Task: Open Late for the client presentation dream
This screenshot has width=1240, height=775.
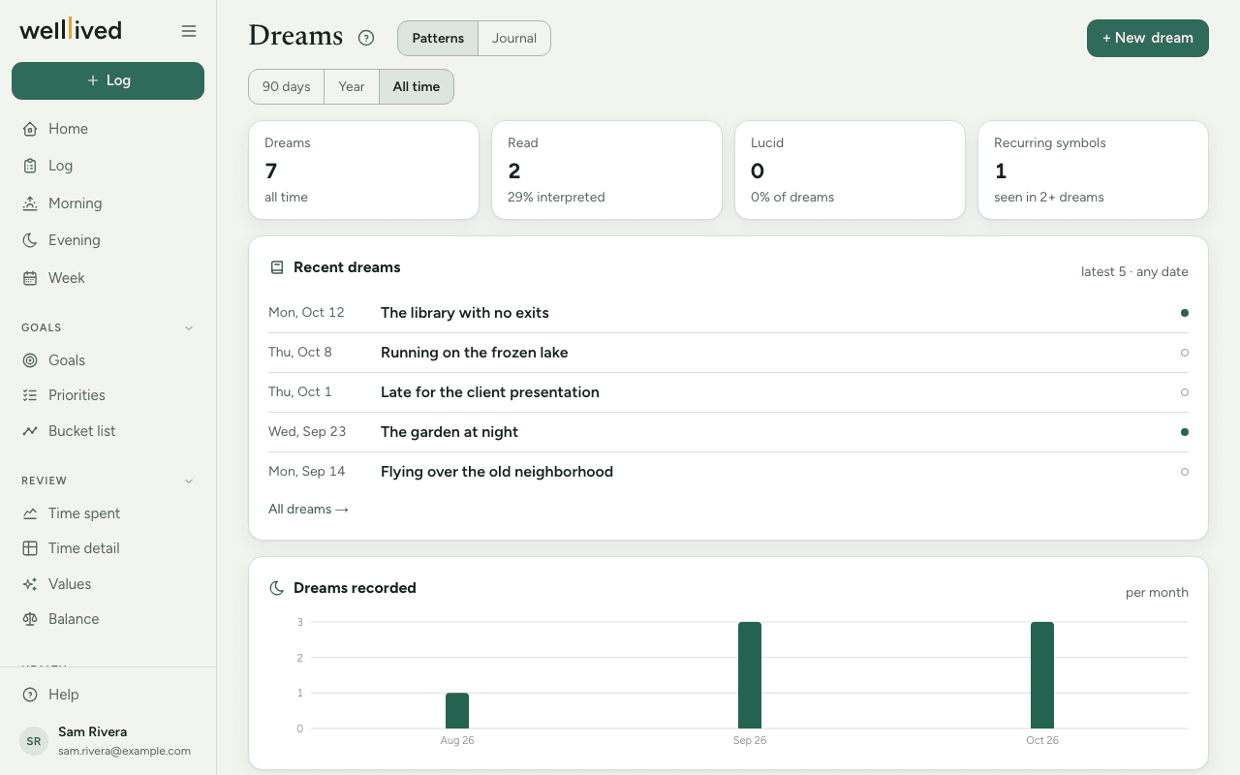Action: pos(728,392)
